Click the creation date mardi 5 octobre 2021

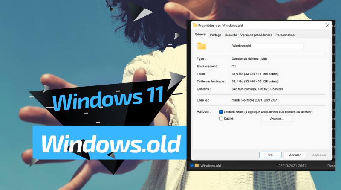click(x=254, y=100)
